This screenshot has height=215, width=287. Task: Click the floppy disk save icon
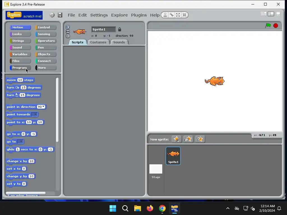(60, 15)
